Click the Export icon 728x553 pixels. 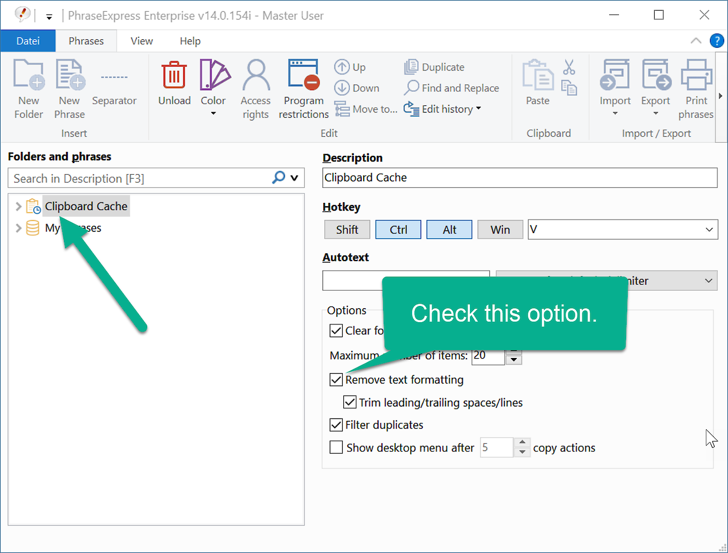click(656, 75)
